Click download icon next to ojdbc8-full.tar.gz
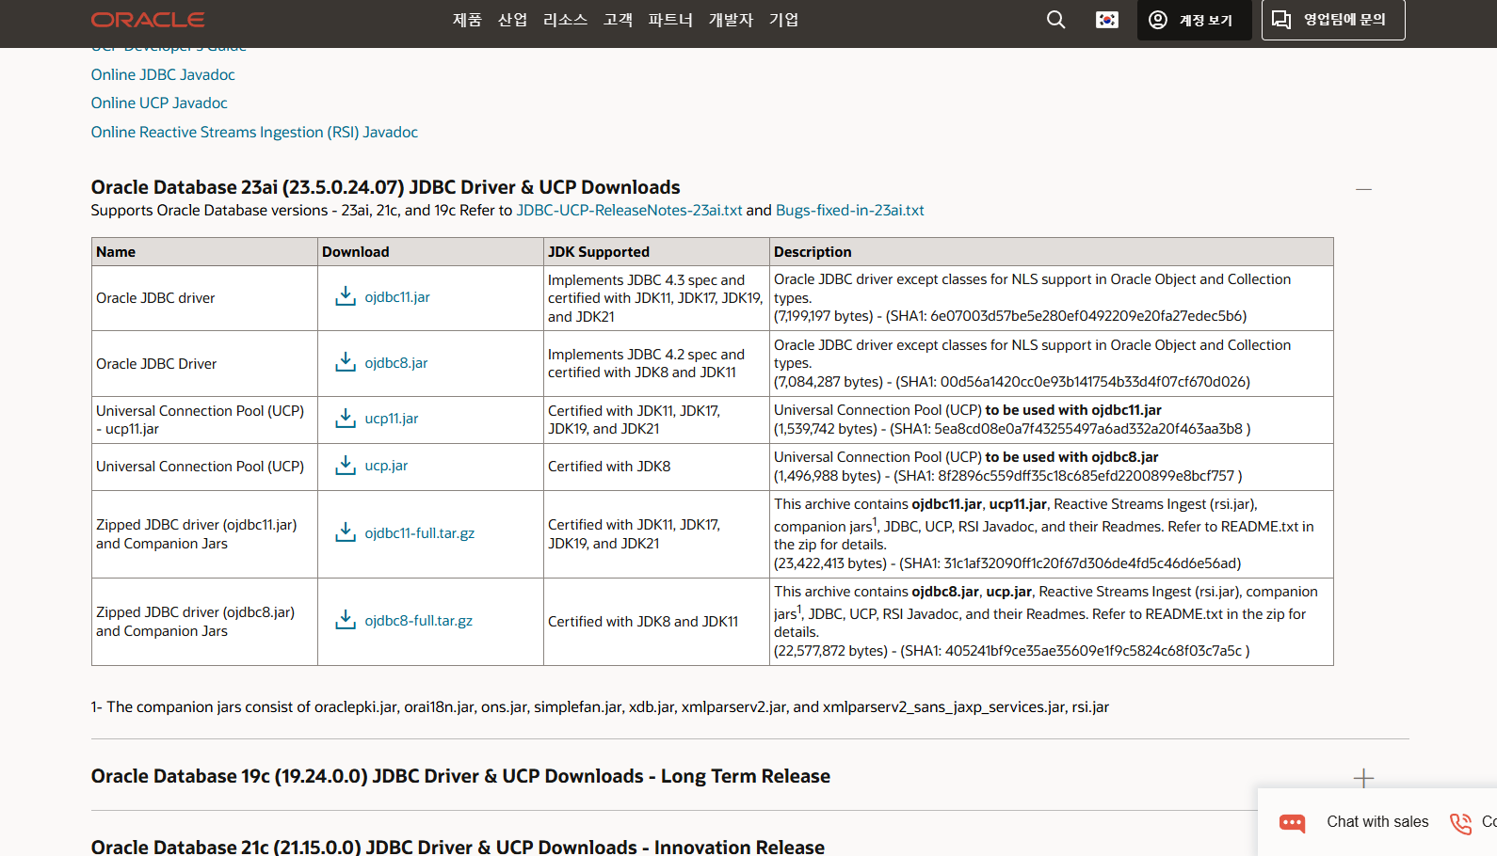The width and height of the screenshot is (1497, 856). (x=346, y=621)
